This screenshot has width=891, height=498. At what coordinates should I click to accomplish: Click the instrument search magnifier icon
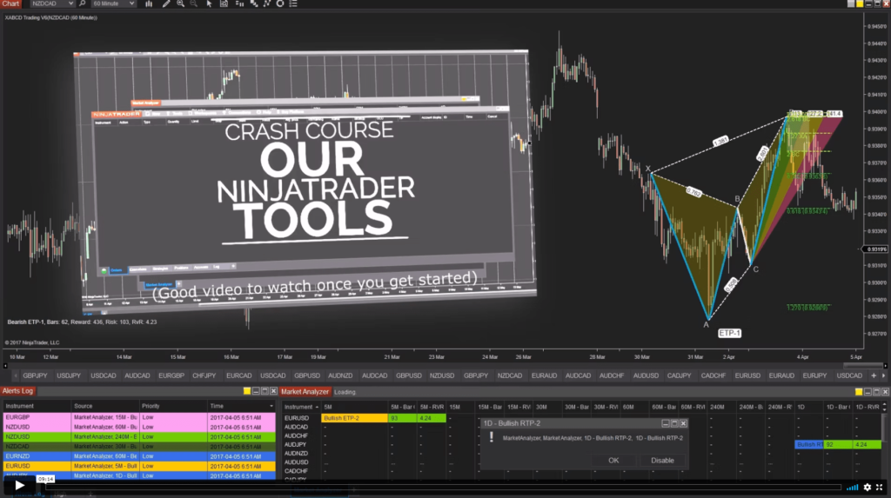pyautogui.click(x=83, y=3)
